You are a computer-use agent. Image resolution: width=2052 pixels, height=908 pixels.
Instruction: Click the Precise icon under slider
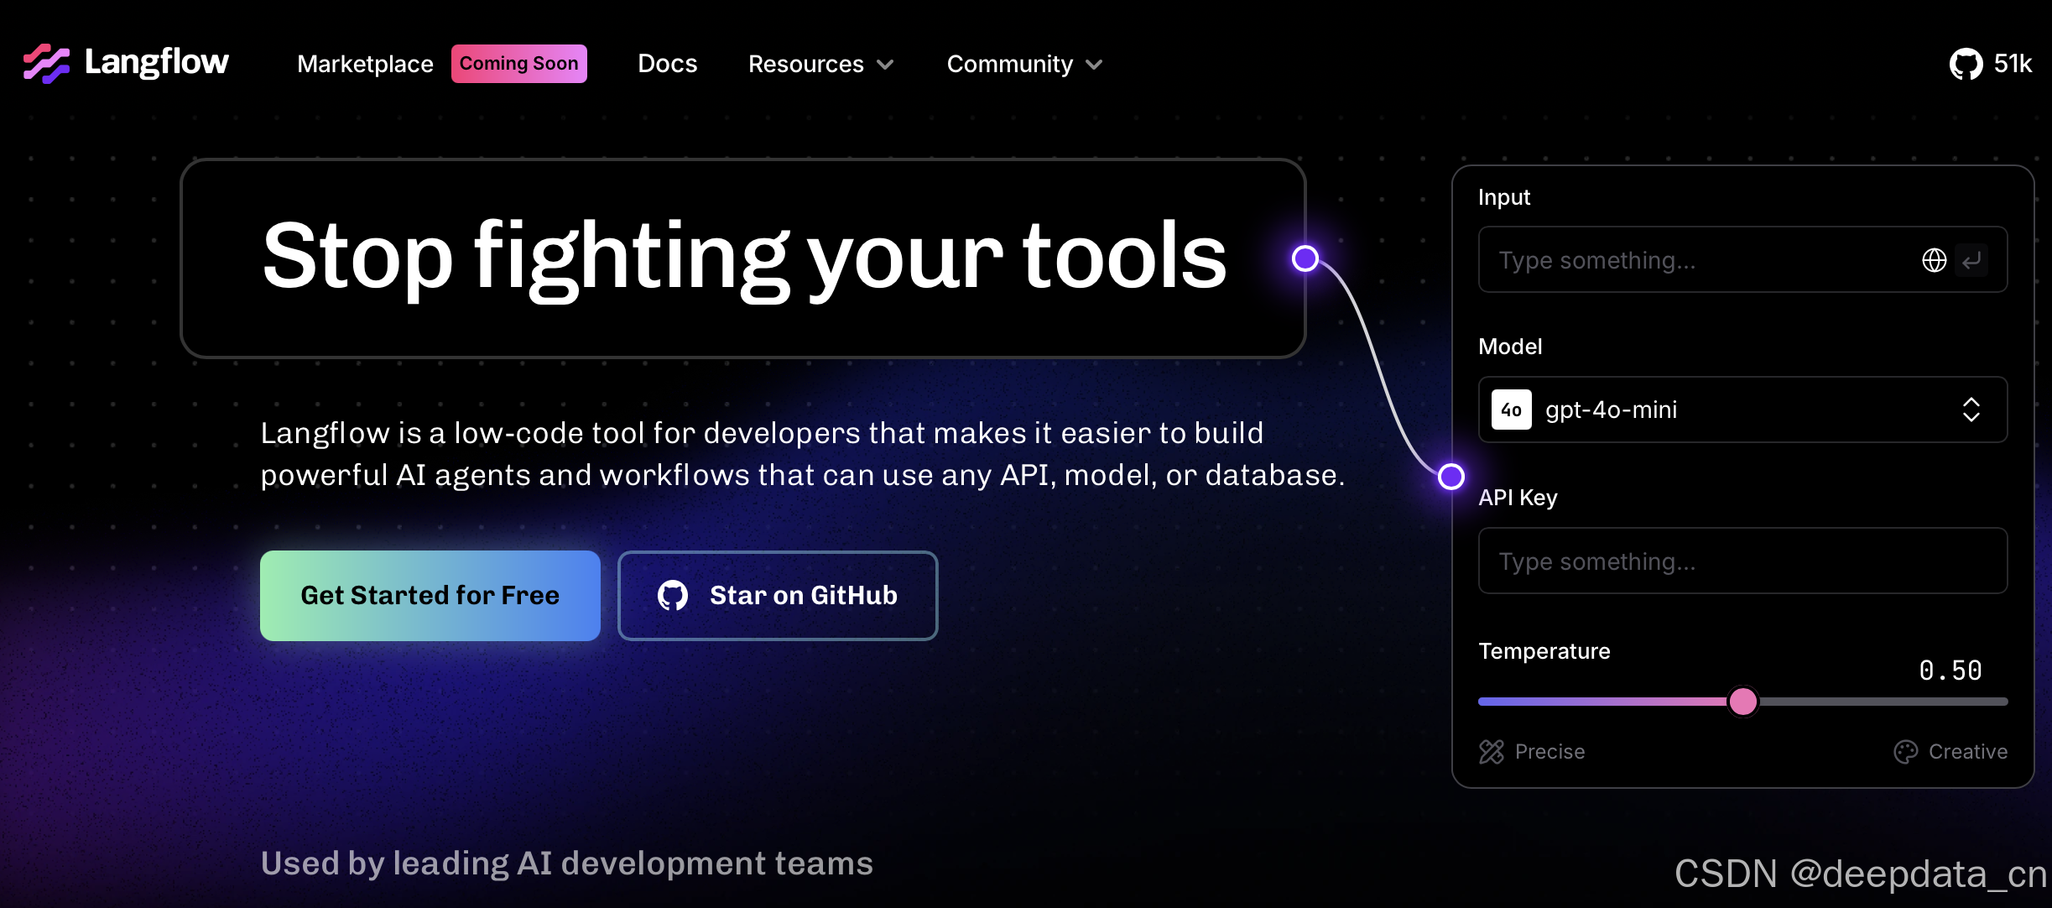pyautogui.click(x=1492, y=751)
